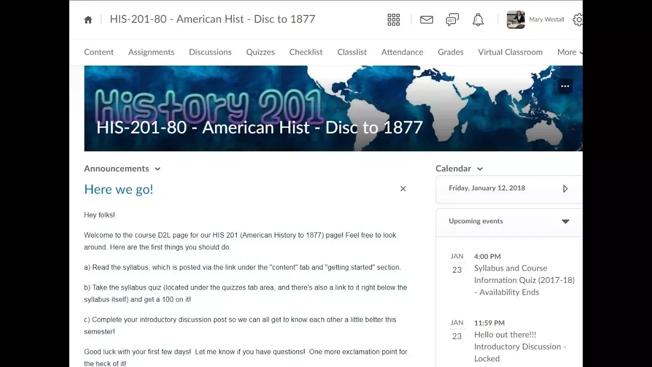Open the Quizzes tab
Viewport: 652px width, 367px height.
260,52
